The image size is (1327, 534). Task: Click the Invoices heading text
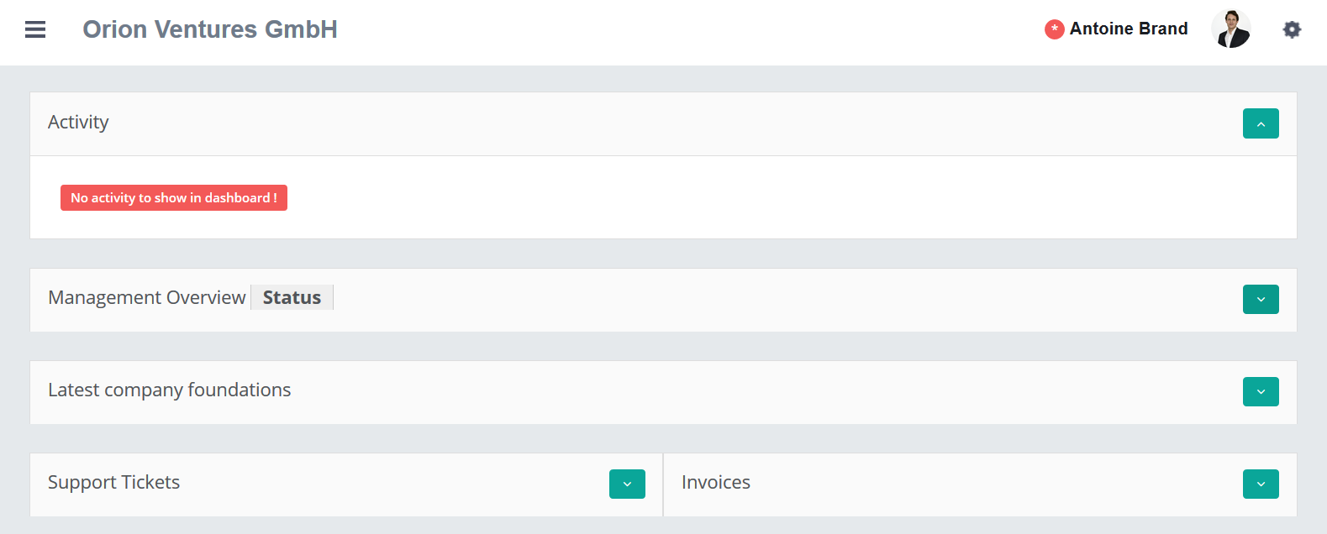(x=716, y=483)
